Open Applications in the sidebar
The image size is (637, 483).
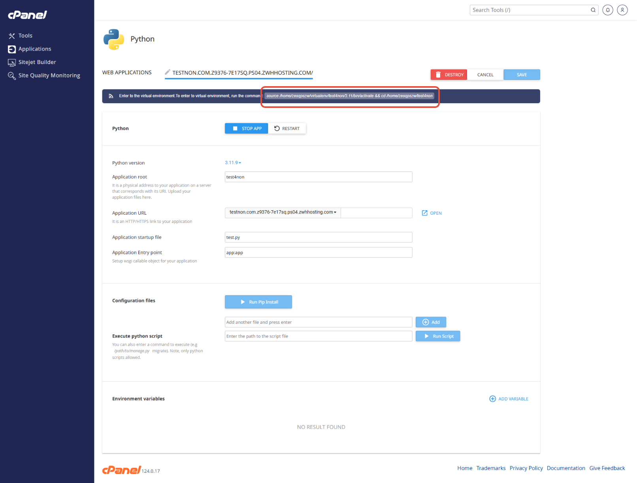[x=35, y=49]
